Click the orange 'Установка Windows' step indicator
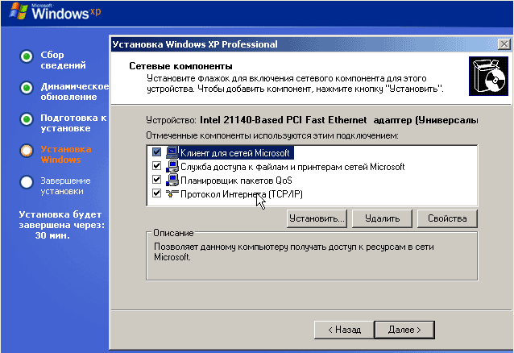The image size is (514, 353). (27, 151)
